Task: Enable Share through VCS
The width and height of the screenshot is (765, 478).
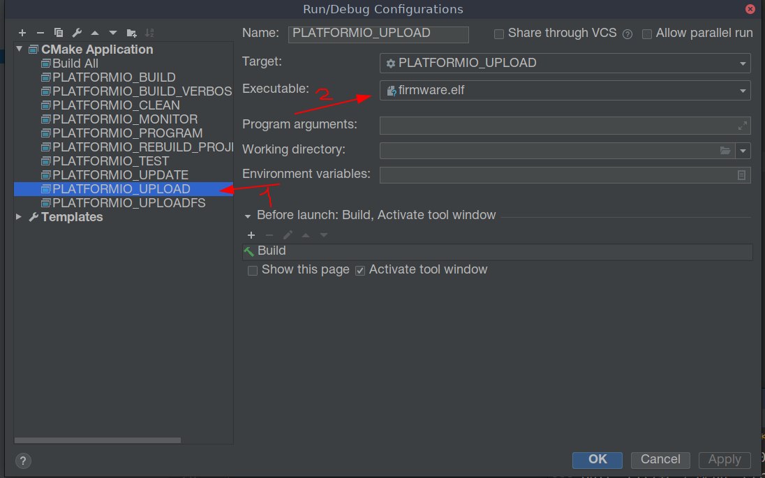Action: pos(498,33)
